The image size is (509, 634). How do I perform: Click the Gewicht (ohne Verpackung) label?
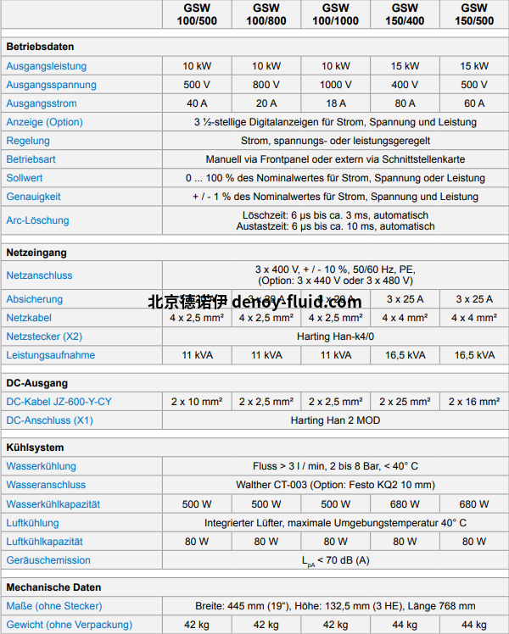click(x=69, y=625)
